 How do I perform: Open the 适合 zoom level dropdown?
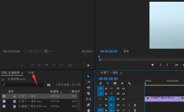pos(131,51)
